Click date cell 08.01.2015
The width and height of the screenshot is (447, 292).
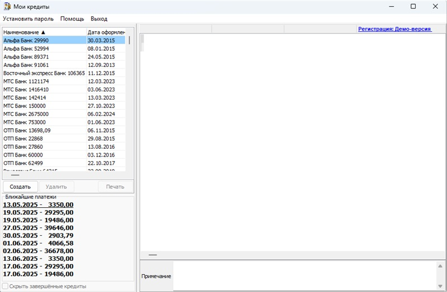coord(106,48)
